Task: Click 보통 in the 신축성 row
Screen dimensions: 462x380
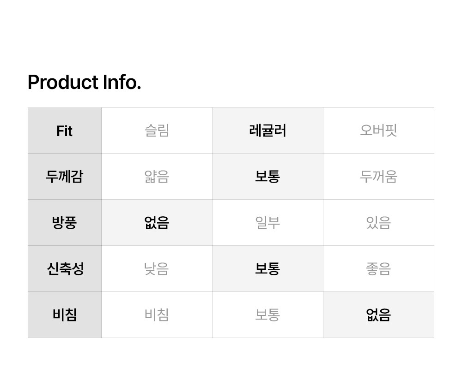Action: (x=267, y=269)
